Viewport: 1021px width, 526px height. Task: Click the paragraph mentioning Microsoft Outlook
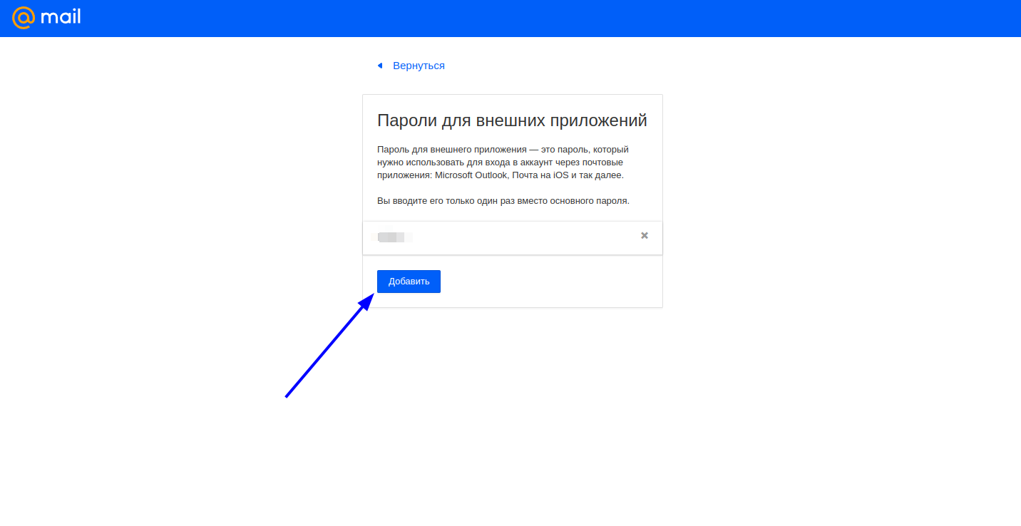tap(503, 163)
